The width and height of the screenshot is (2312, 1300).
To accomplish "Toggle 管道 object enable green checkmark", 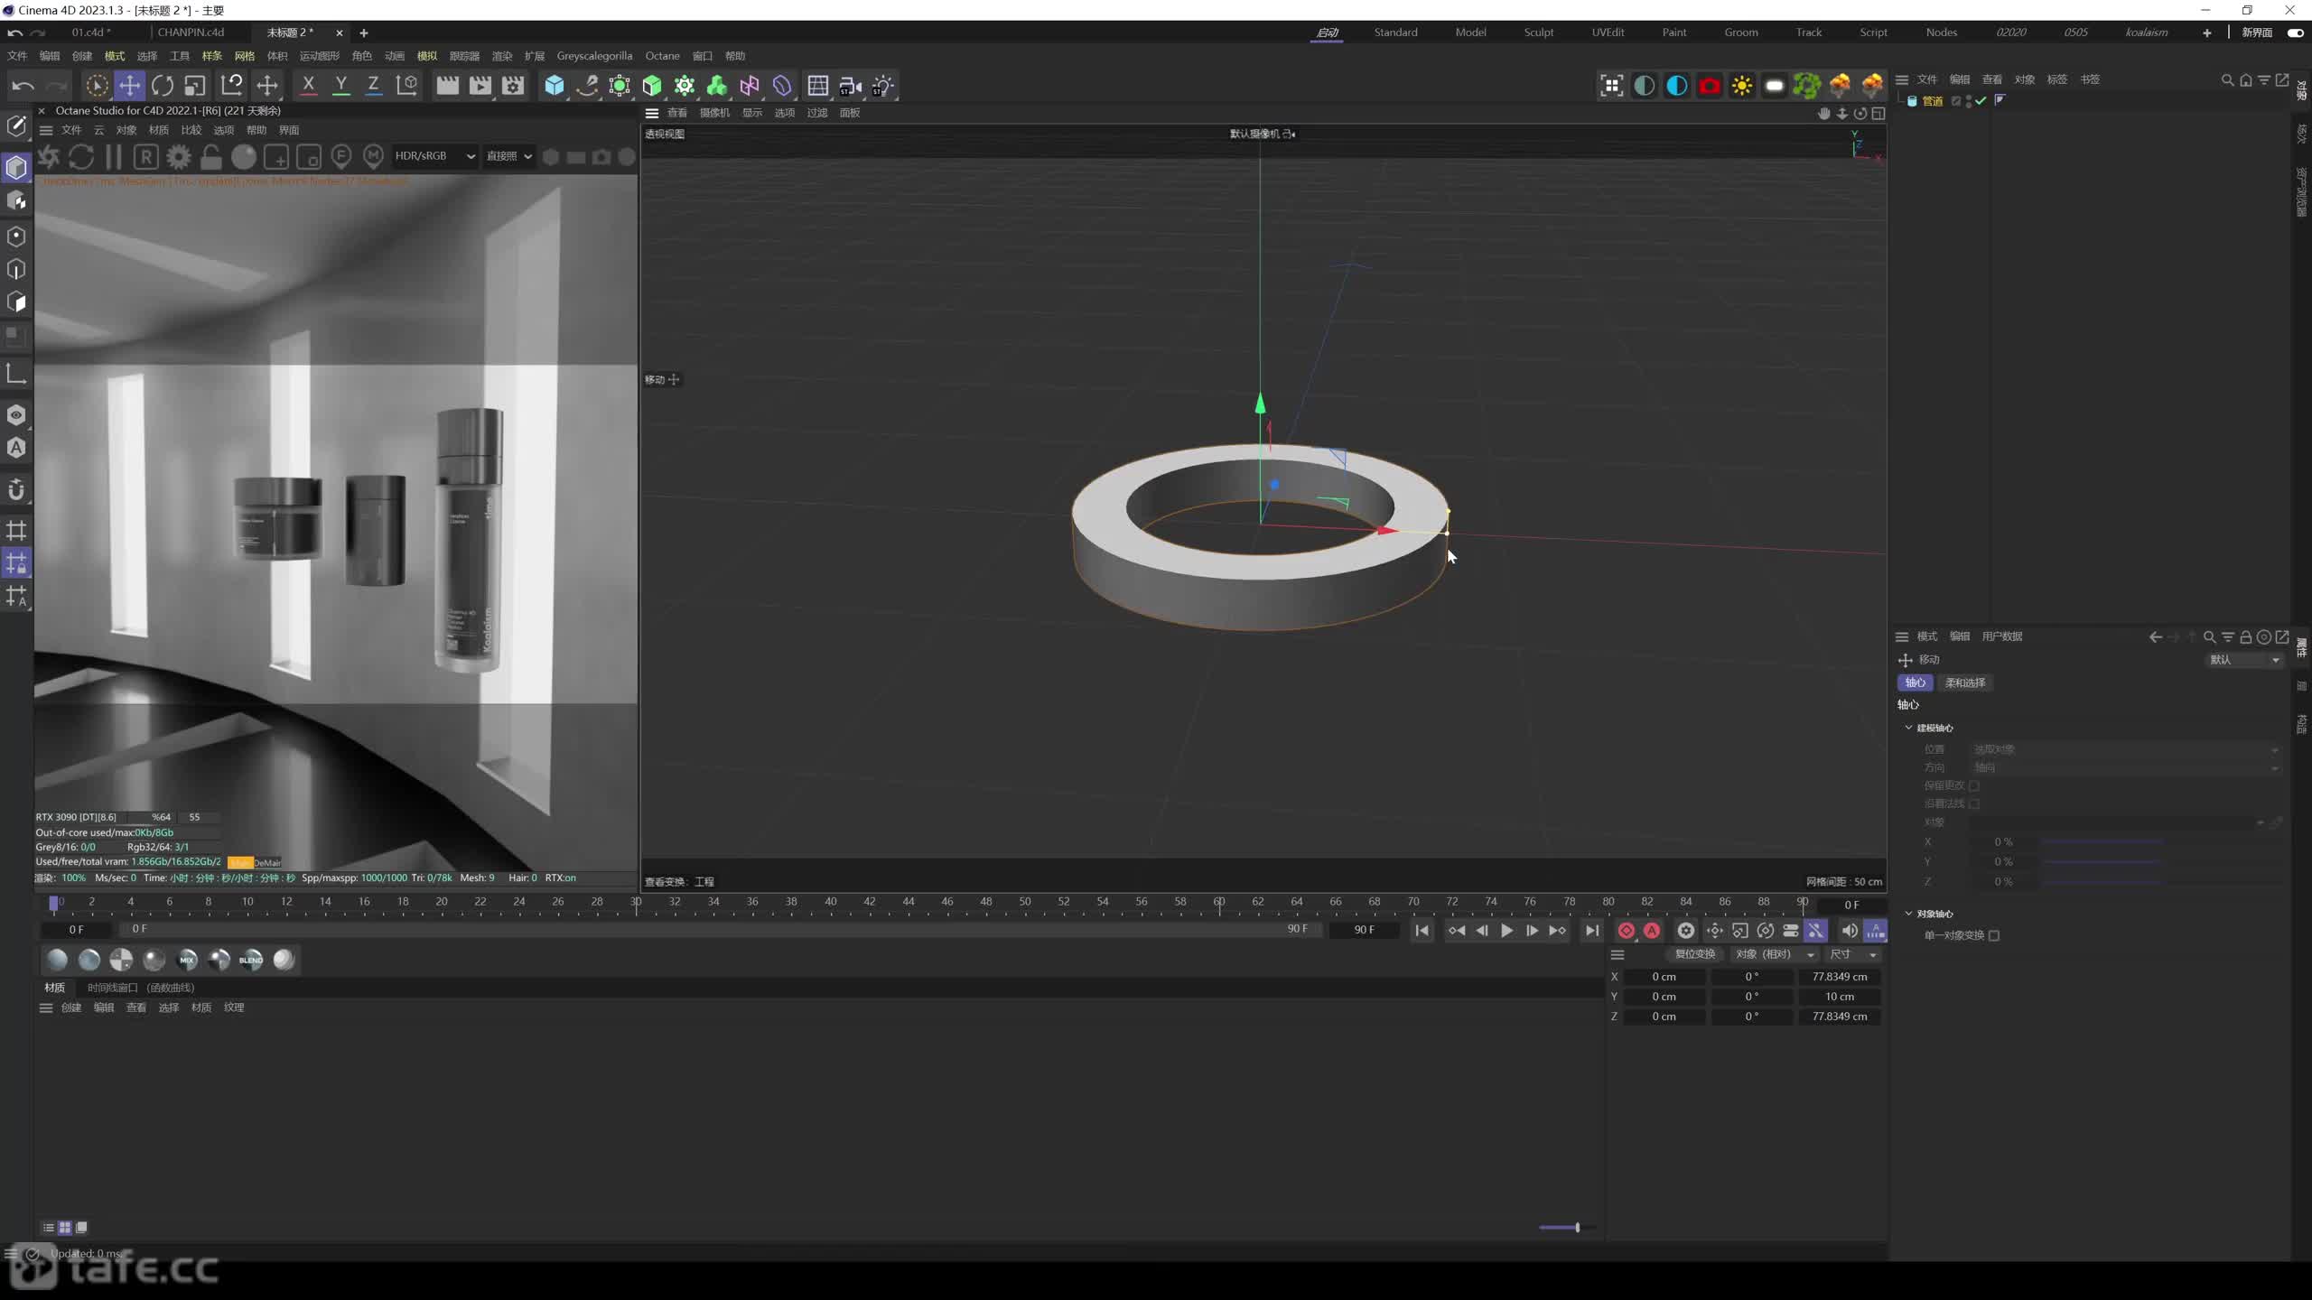I will pyautogui.click(x=1981, y=101).
